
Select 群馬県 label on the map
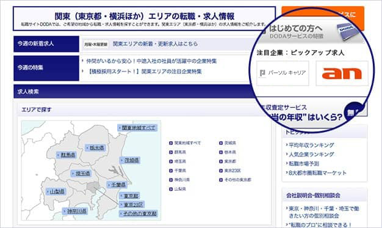[x=67, y=155]
